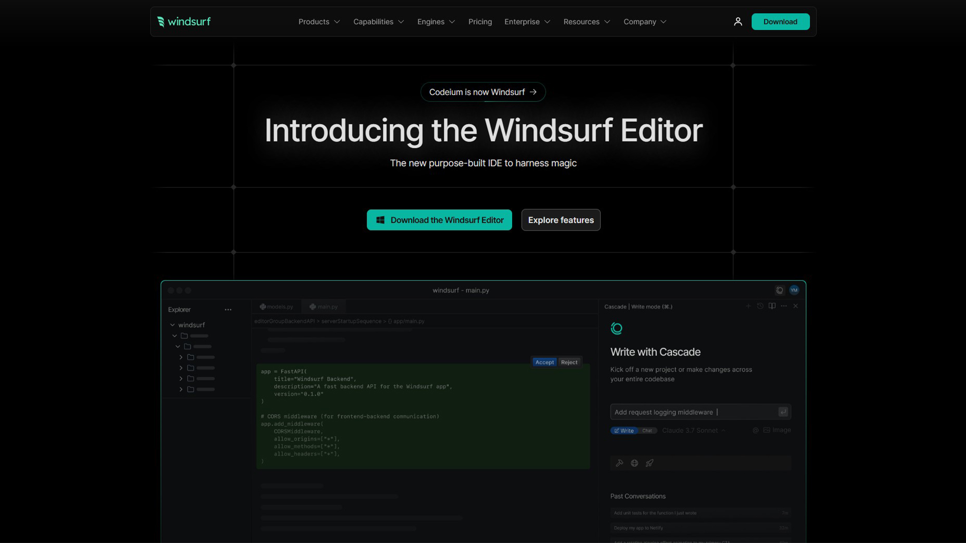The width and height of the screenshot is (966, 543).
Task: Open past conversation 'Deploy my app to Netlify'
Action: click(x=700, y=528)
